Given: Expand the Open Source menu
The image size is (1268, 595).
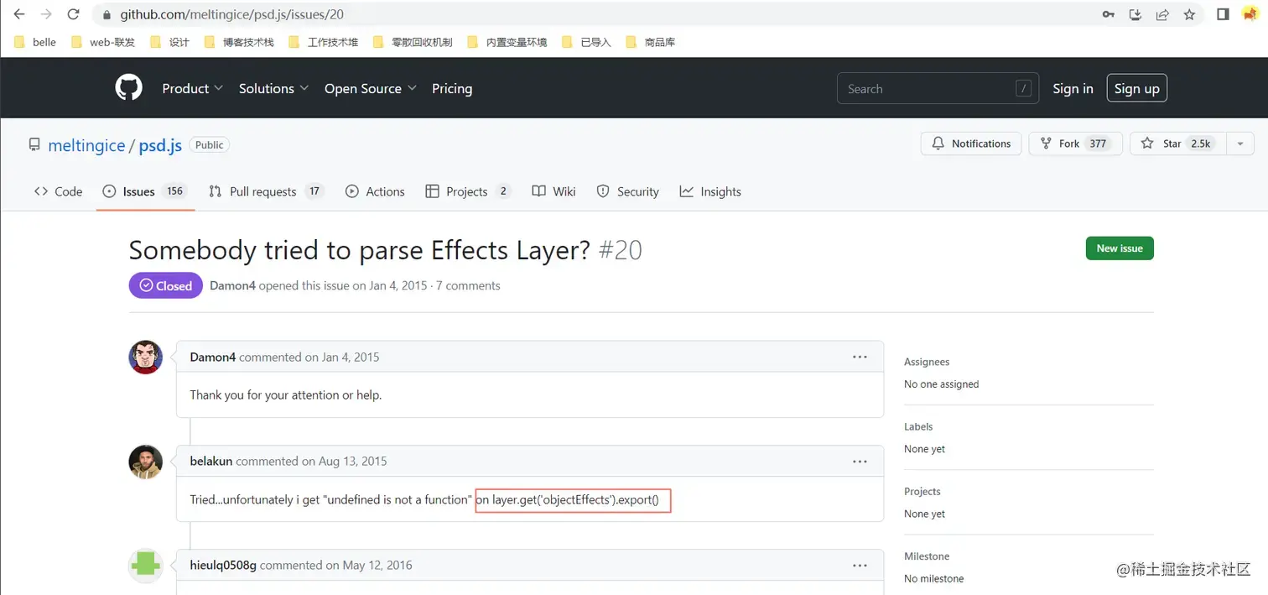Looking at the screenshot, I should pos(370,88).
